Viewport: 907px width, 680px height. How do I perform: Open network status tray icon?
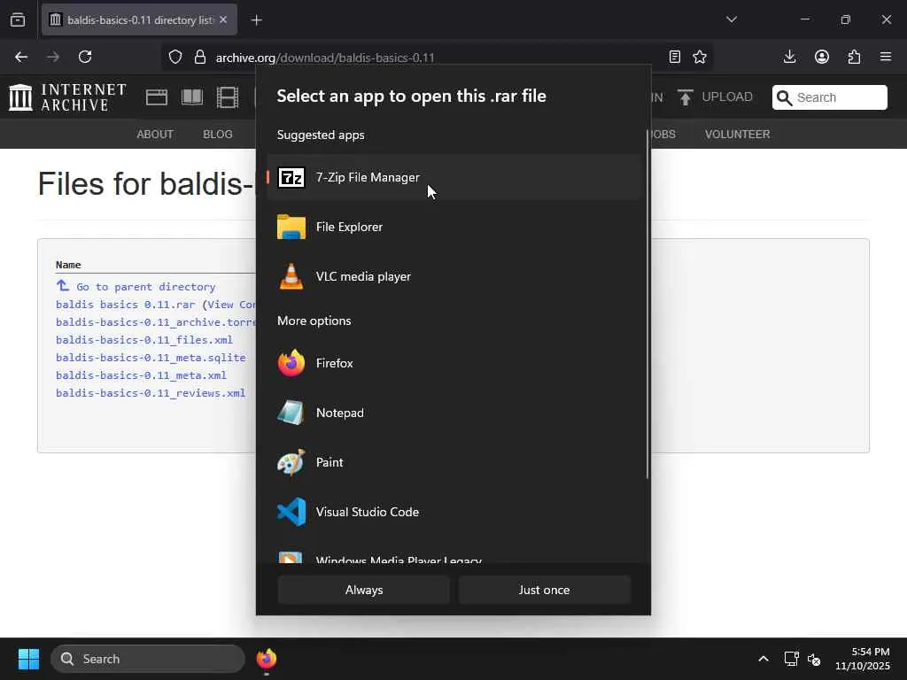click(791, 659)
